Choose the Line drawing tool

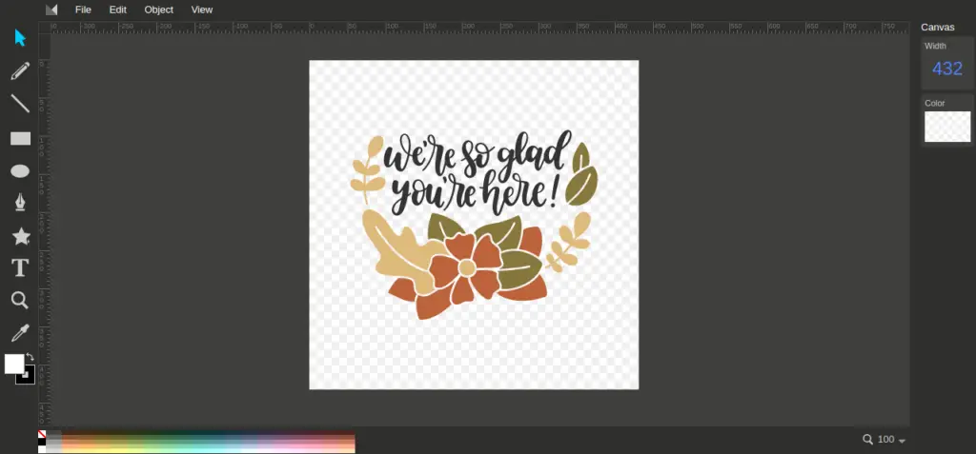(20, 104)
